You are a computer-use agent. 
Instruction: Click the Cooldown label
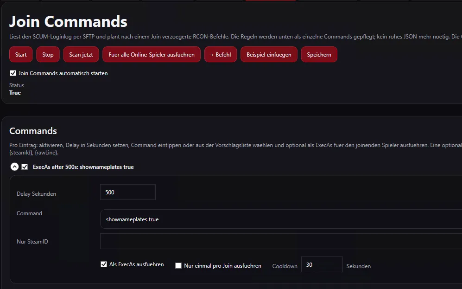pos(285,266)
